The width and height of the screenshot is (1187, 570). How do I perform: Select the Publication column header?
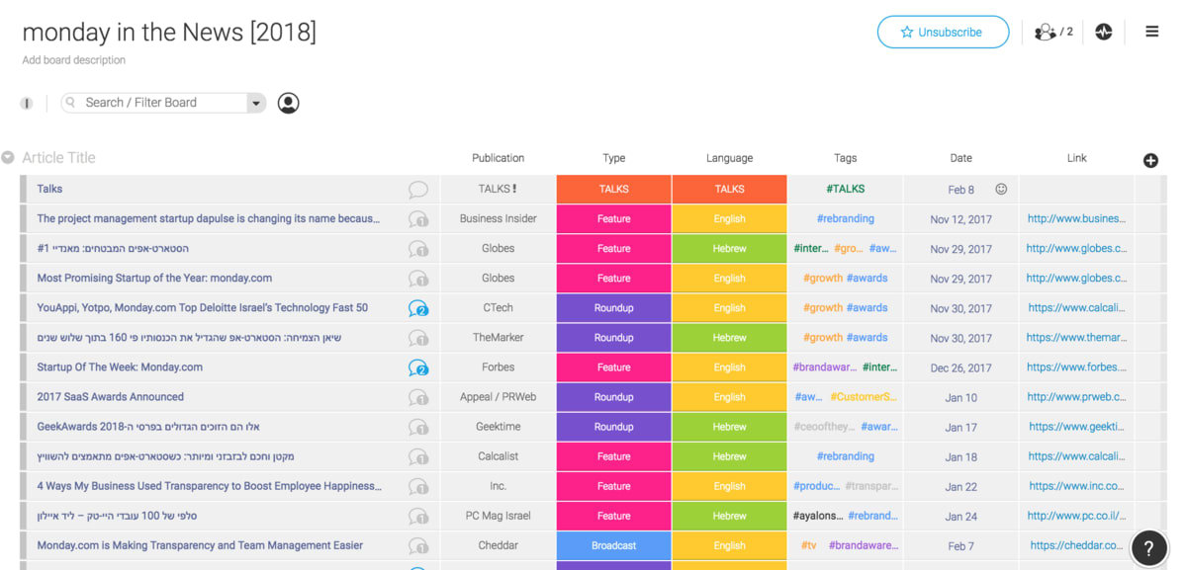click(498, 158)
